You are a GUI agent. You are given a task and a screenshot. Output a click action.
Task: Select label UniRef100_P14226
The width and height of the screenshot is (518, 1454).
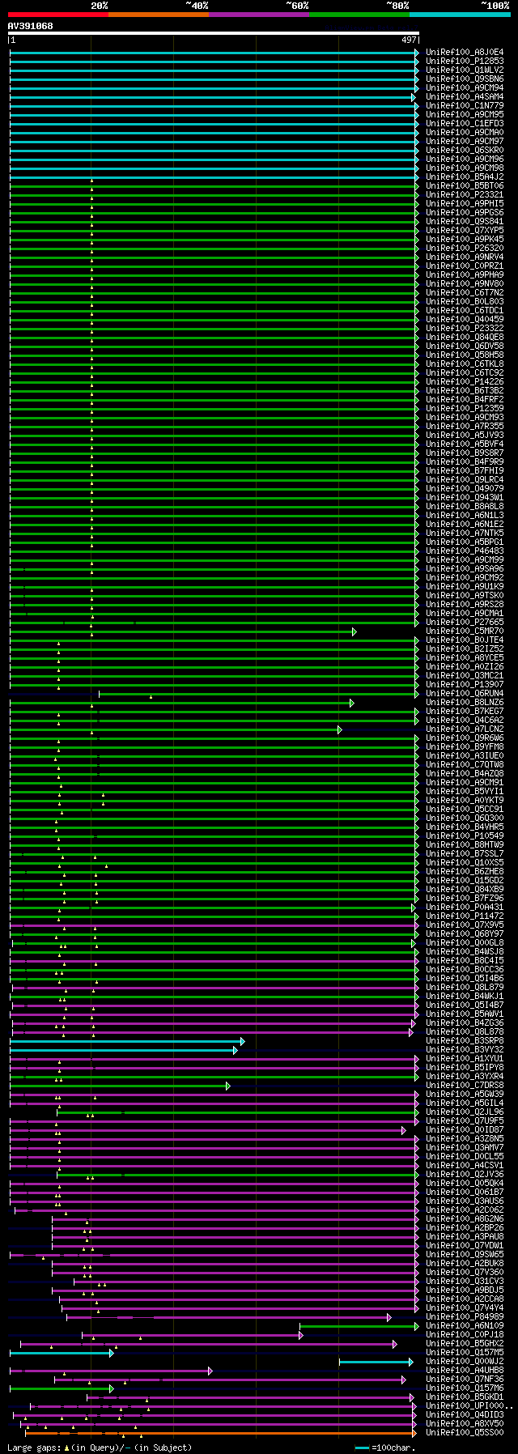[x=465, y=382]
